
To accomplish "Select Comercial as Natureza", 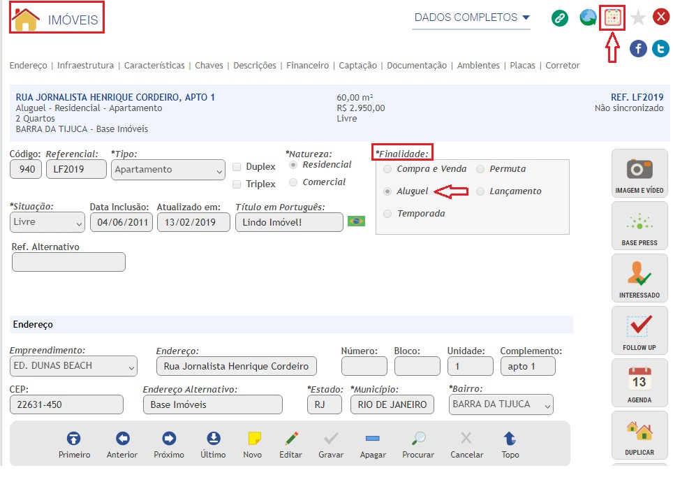I will click(x=293, y=182).
